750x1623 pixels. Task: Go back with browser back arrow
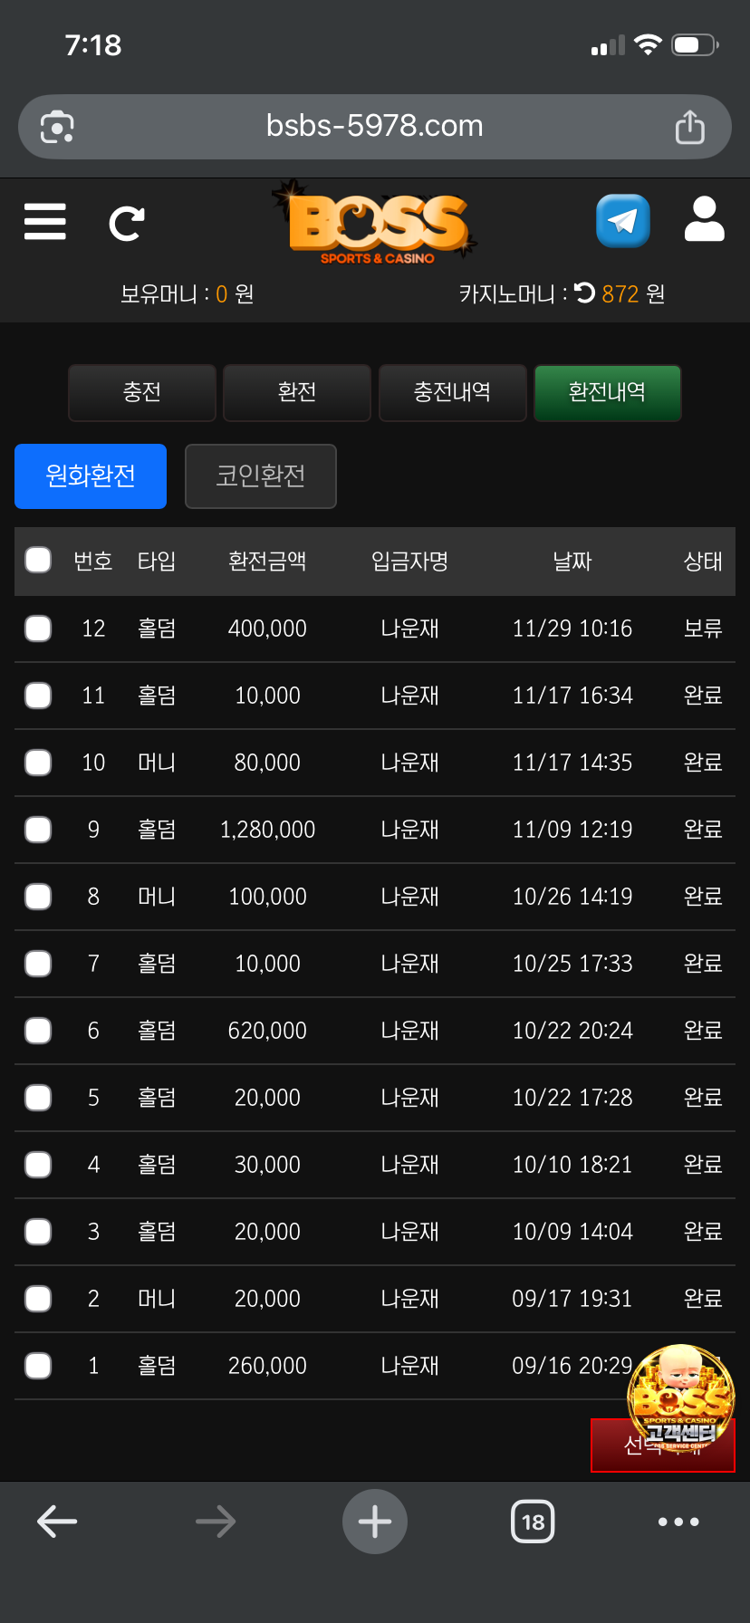[x=57, y=1522]
